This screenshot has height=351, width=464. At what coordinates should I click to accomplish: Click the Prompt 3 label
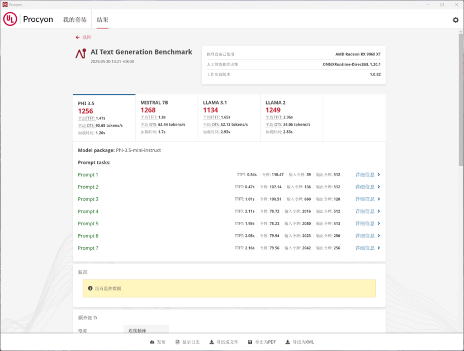pos(88,199)
